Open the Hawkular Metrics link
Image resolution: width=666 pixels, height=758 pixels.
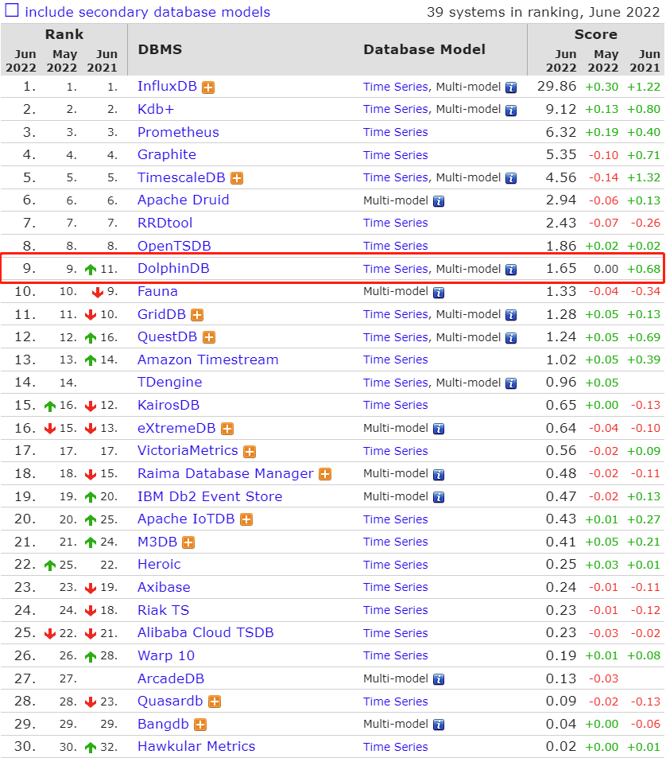tap(196, 746)
